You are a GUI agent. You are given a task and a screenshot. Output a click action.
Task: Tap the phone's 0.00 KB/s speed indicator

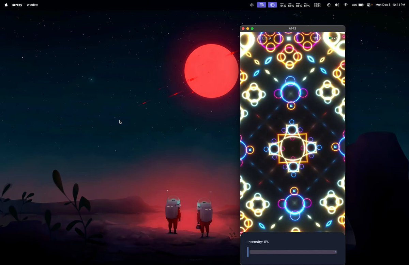coord(316,38)
